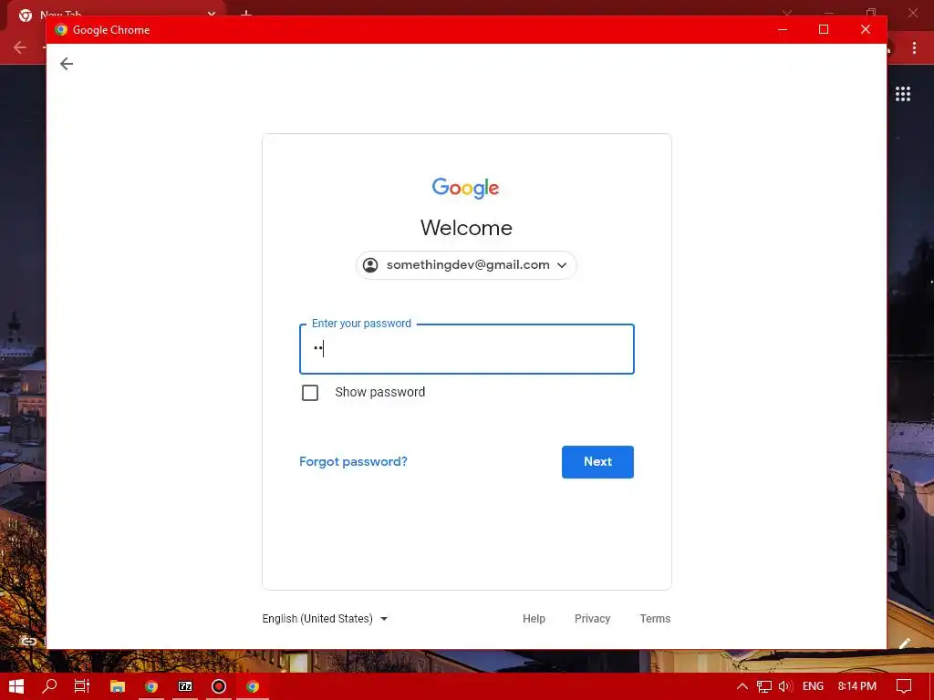The height and width of the screenshot is (700, 934).
Task: Open a new tab with the plus button
Action: [x=246, y=13]
